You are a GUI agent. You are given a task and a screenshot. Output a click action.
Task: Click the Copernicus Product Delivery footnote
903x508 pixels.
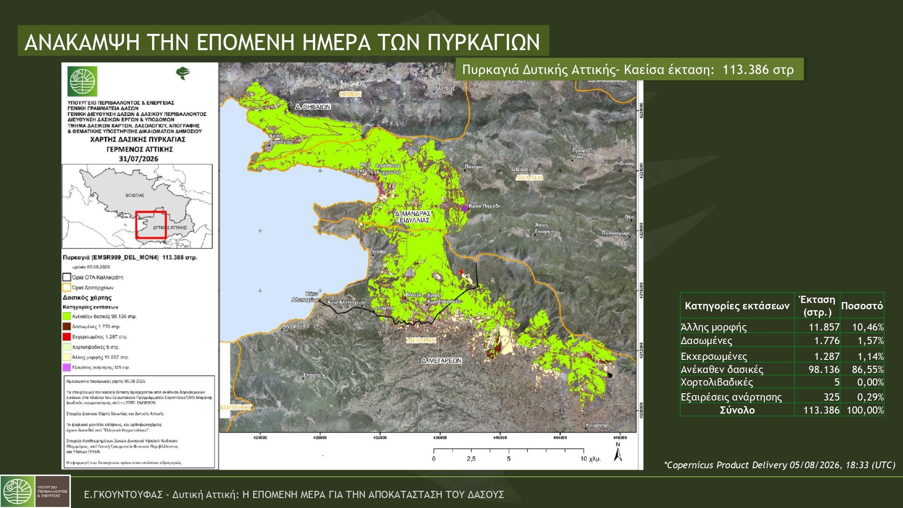click(x=779, y=465)
